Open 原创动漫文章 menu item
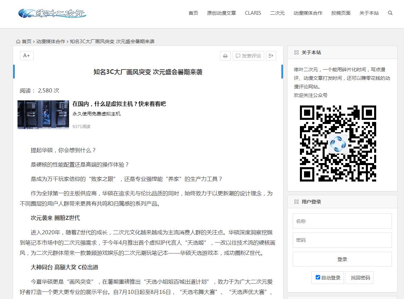Viewport: 404px width, 299px height. (221, 13)
